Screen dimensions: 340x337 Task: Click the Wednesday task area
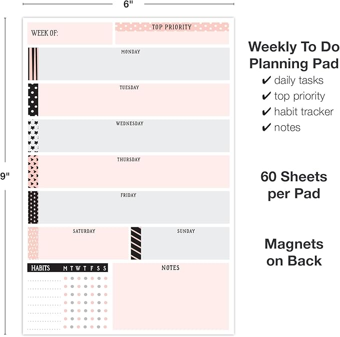coord(134,139)
